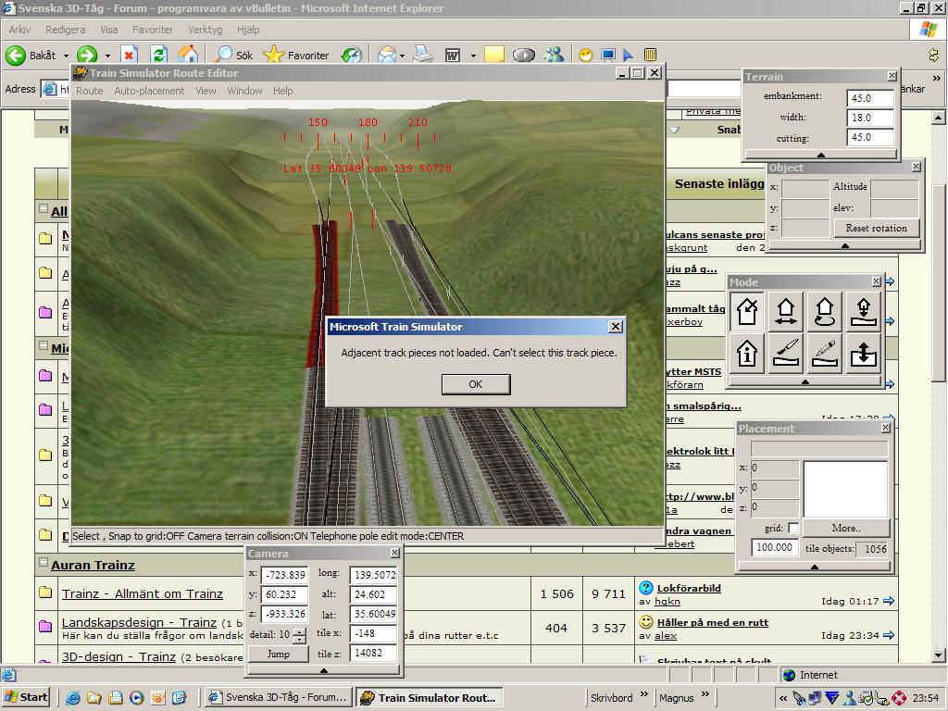Click the green Forward arrow in Internet Explorer
The height and width of the screenshot is (711, 948).
[x=87, y=55]
